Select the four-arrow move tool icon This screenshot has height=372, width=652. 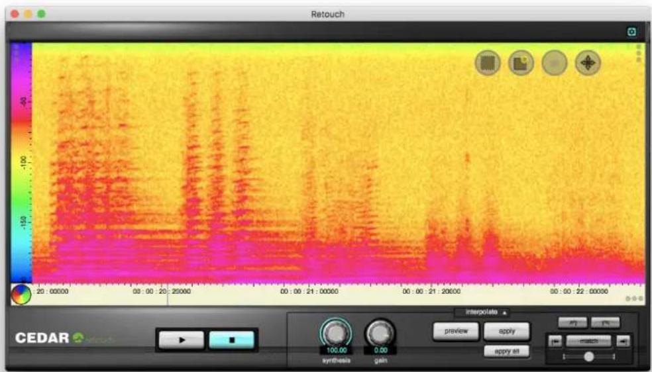[588, 63]
